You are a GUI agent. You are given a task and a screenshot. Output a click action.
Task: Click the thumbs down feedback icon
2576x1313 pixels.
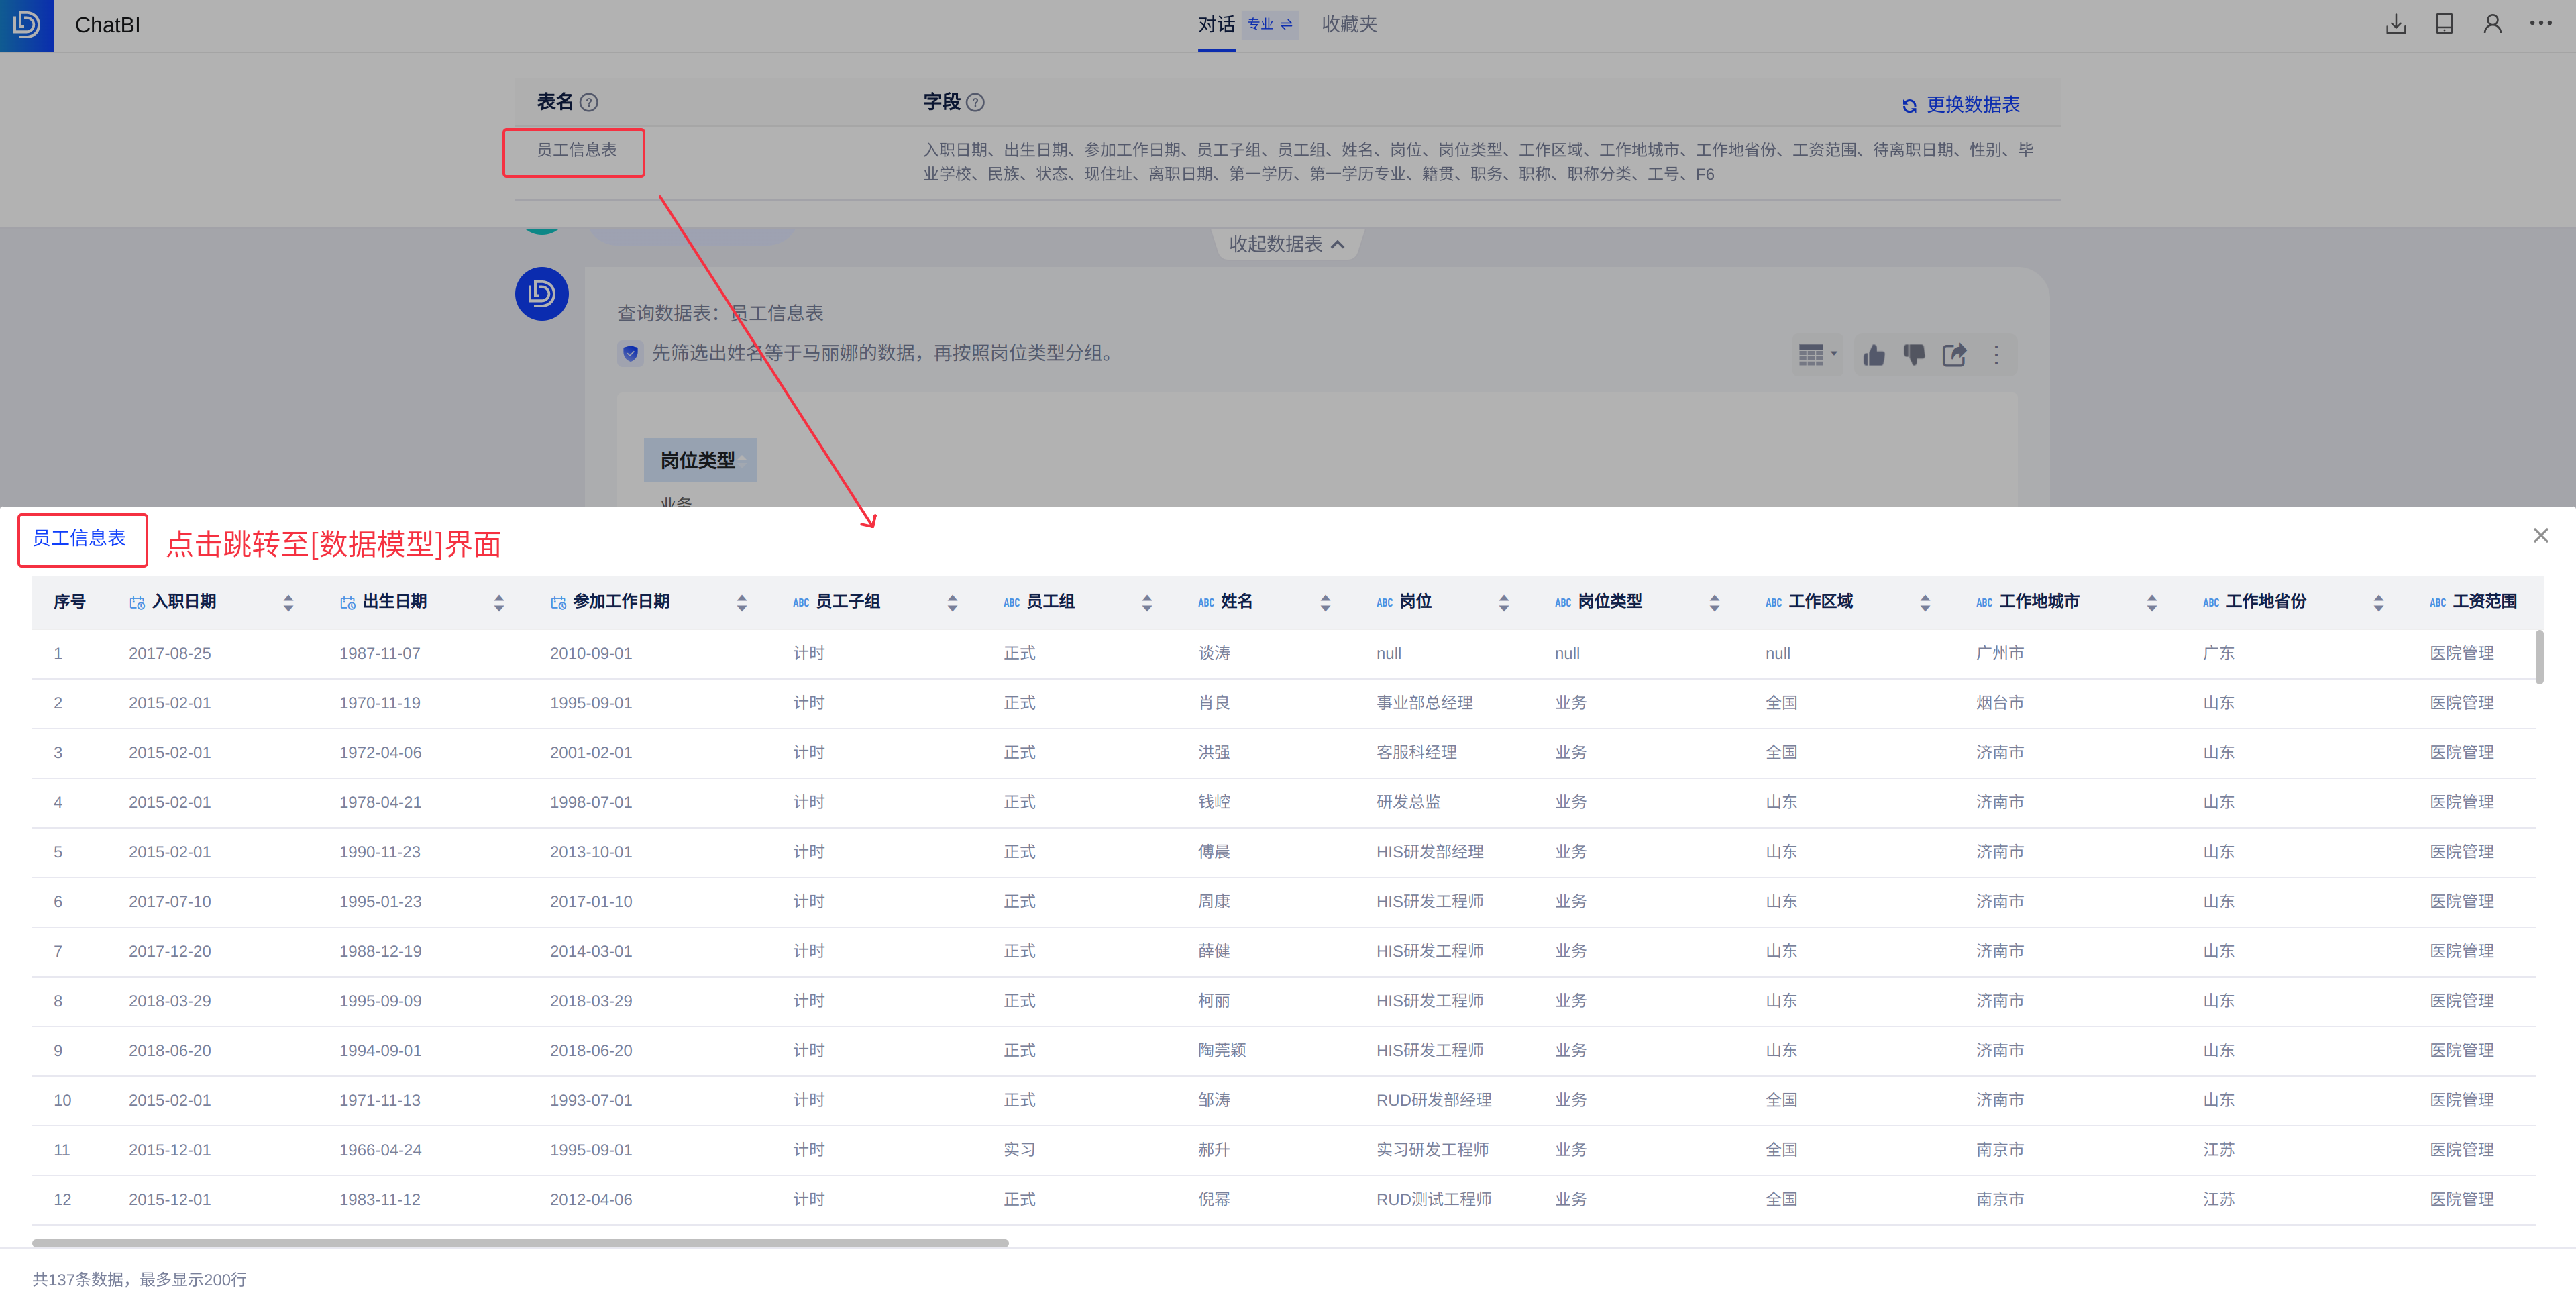(x=1913, y=355)
